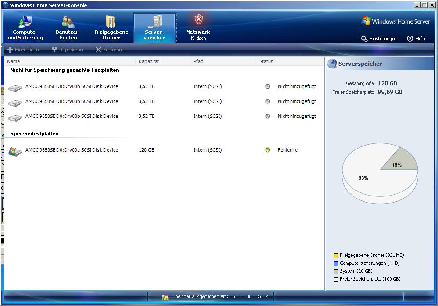This screenshot has height=306, width=438.
Task: Select the Serverspeicher tab
Action: click(154, 28)
